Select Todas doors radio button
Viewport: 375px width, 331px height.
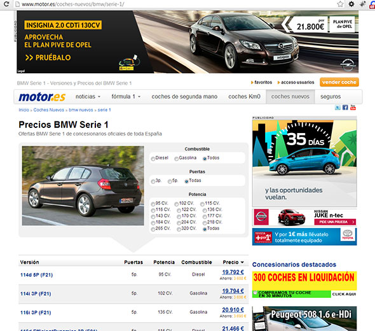click(x=186, y=181)
